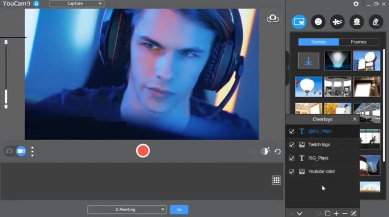
Task: Open the video enhancement icon
Action: click(x=265, y=151)
